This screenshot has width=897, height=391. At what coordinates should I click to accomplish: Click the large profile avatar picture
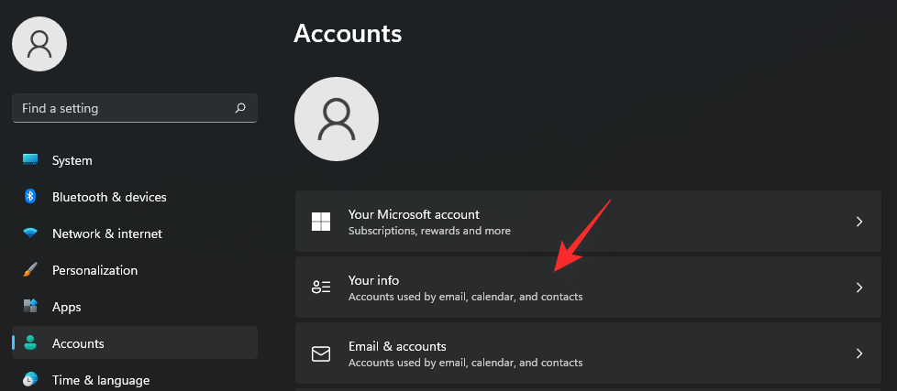coord(337,119)
